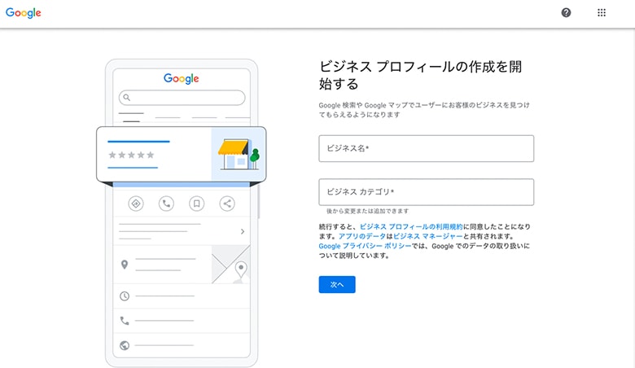The width and height of the screenshot is (635, 368).
Task: Click the right chevron arrow in the mockup
Action: click(x=243, y=232)
